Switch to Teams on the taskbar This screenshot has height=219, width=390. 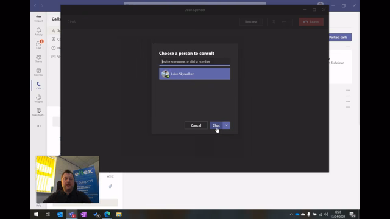click(72, 214)
